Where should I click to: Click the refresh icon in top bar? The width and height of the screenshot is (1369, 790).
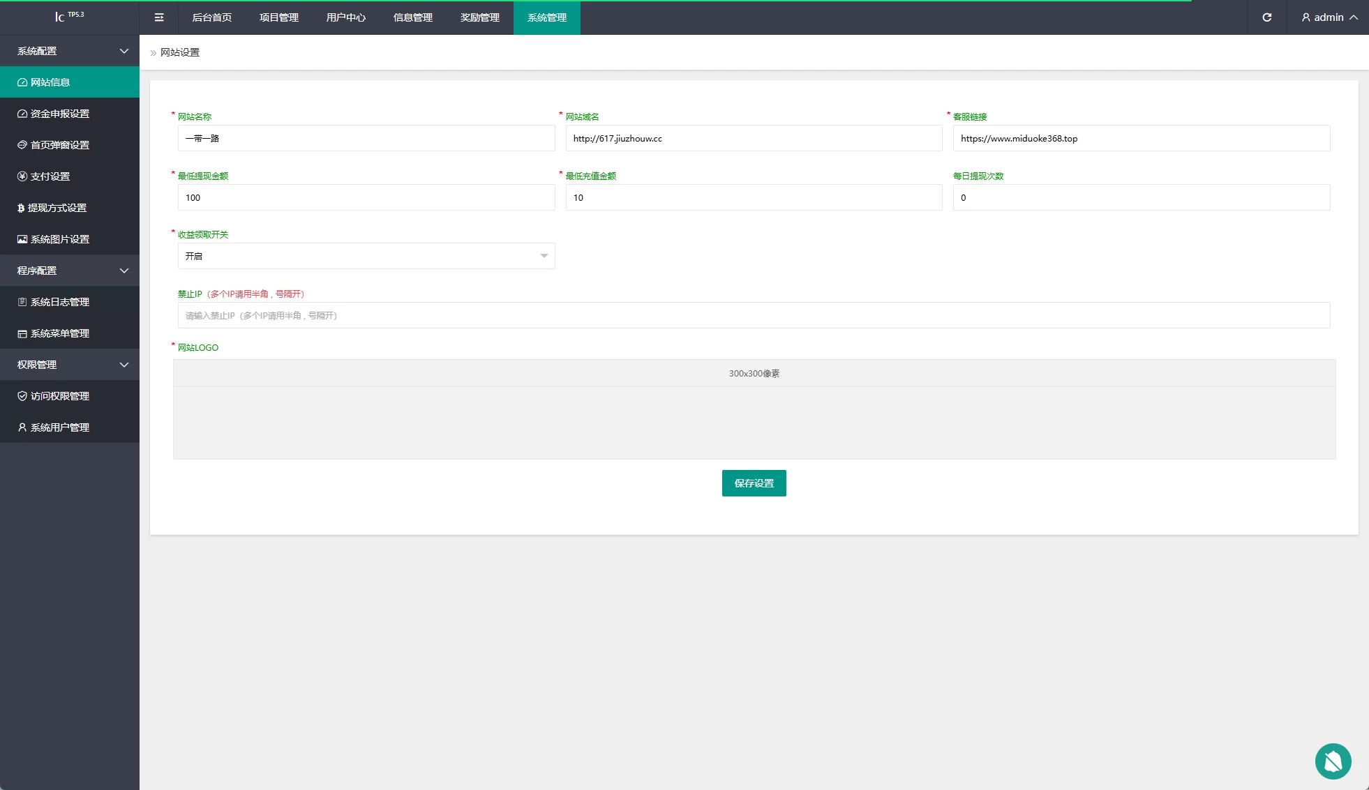tap(1267, 17)
